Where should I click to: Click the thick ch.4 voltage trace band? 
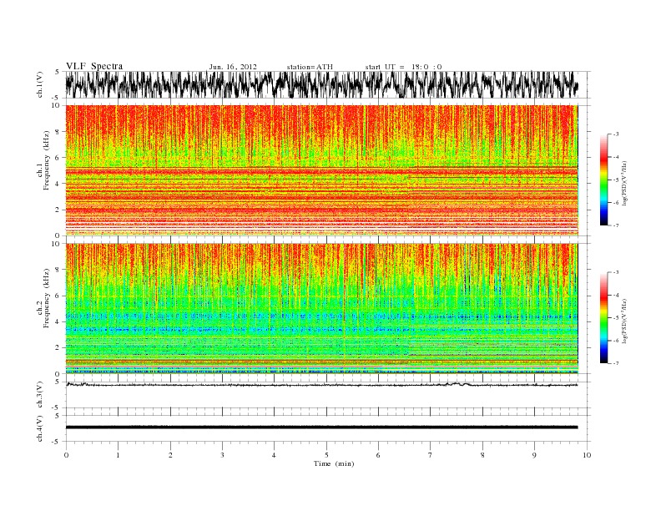point(321,428)
